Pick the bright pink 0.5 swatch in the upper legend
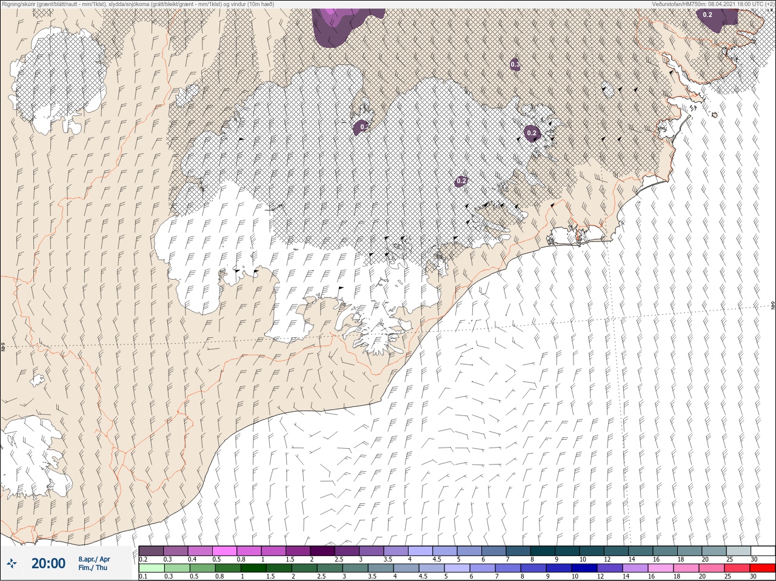Viewport: 776px width, 581px height. coord(225,551)
